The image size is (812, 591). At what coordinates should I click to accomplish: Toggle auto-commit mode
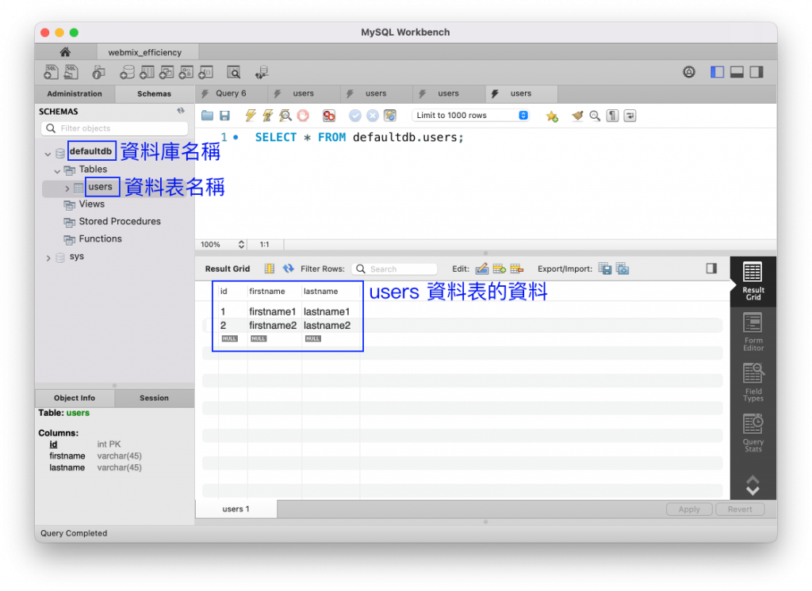pos(390,116)
